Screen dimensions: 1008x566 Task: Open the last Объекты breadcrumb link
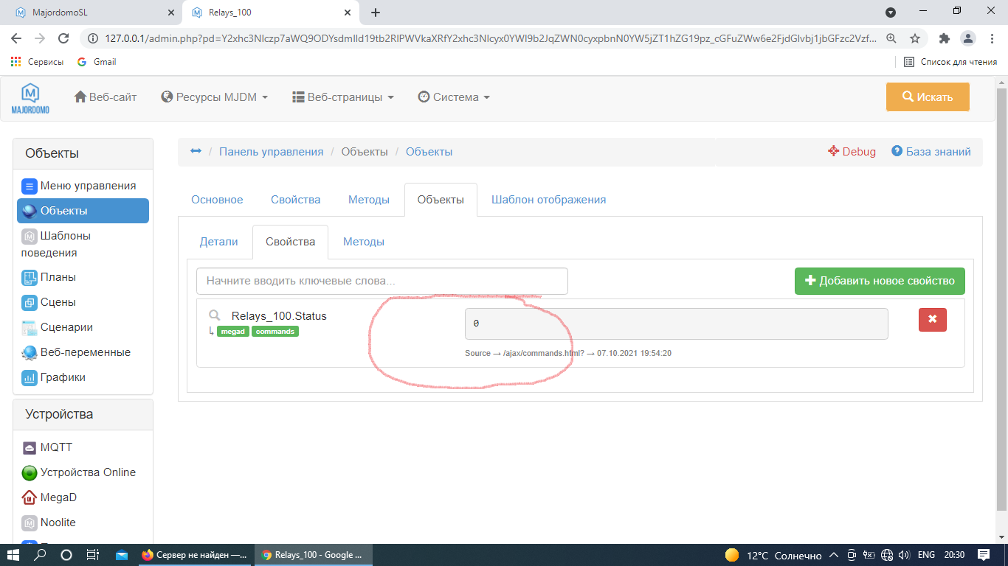click(429, 152)
